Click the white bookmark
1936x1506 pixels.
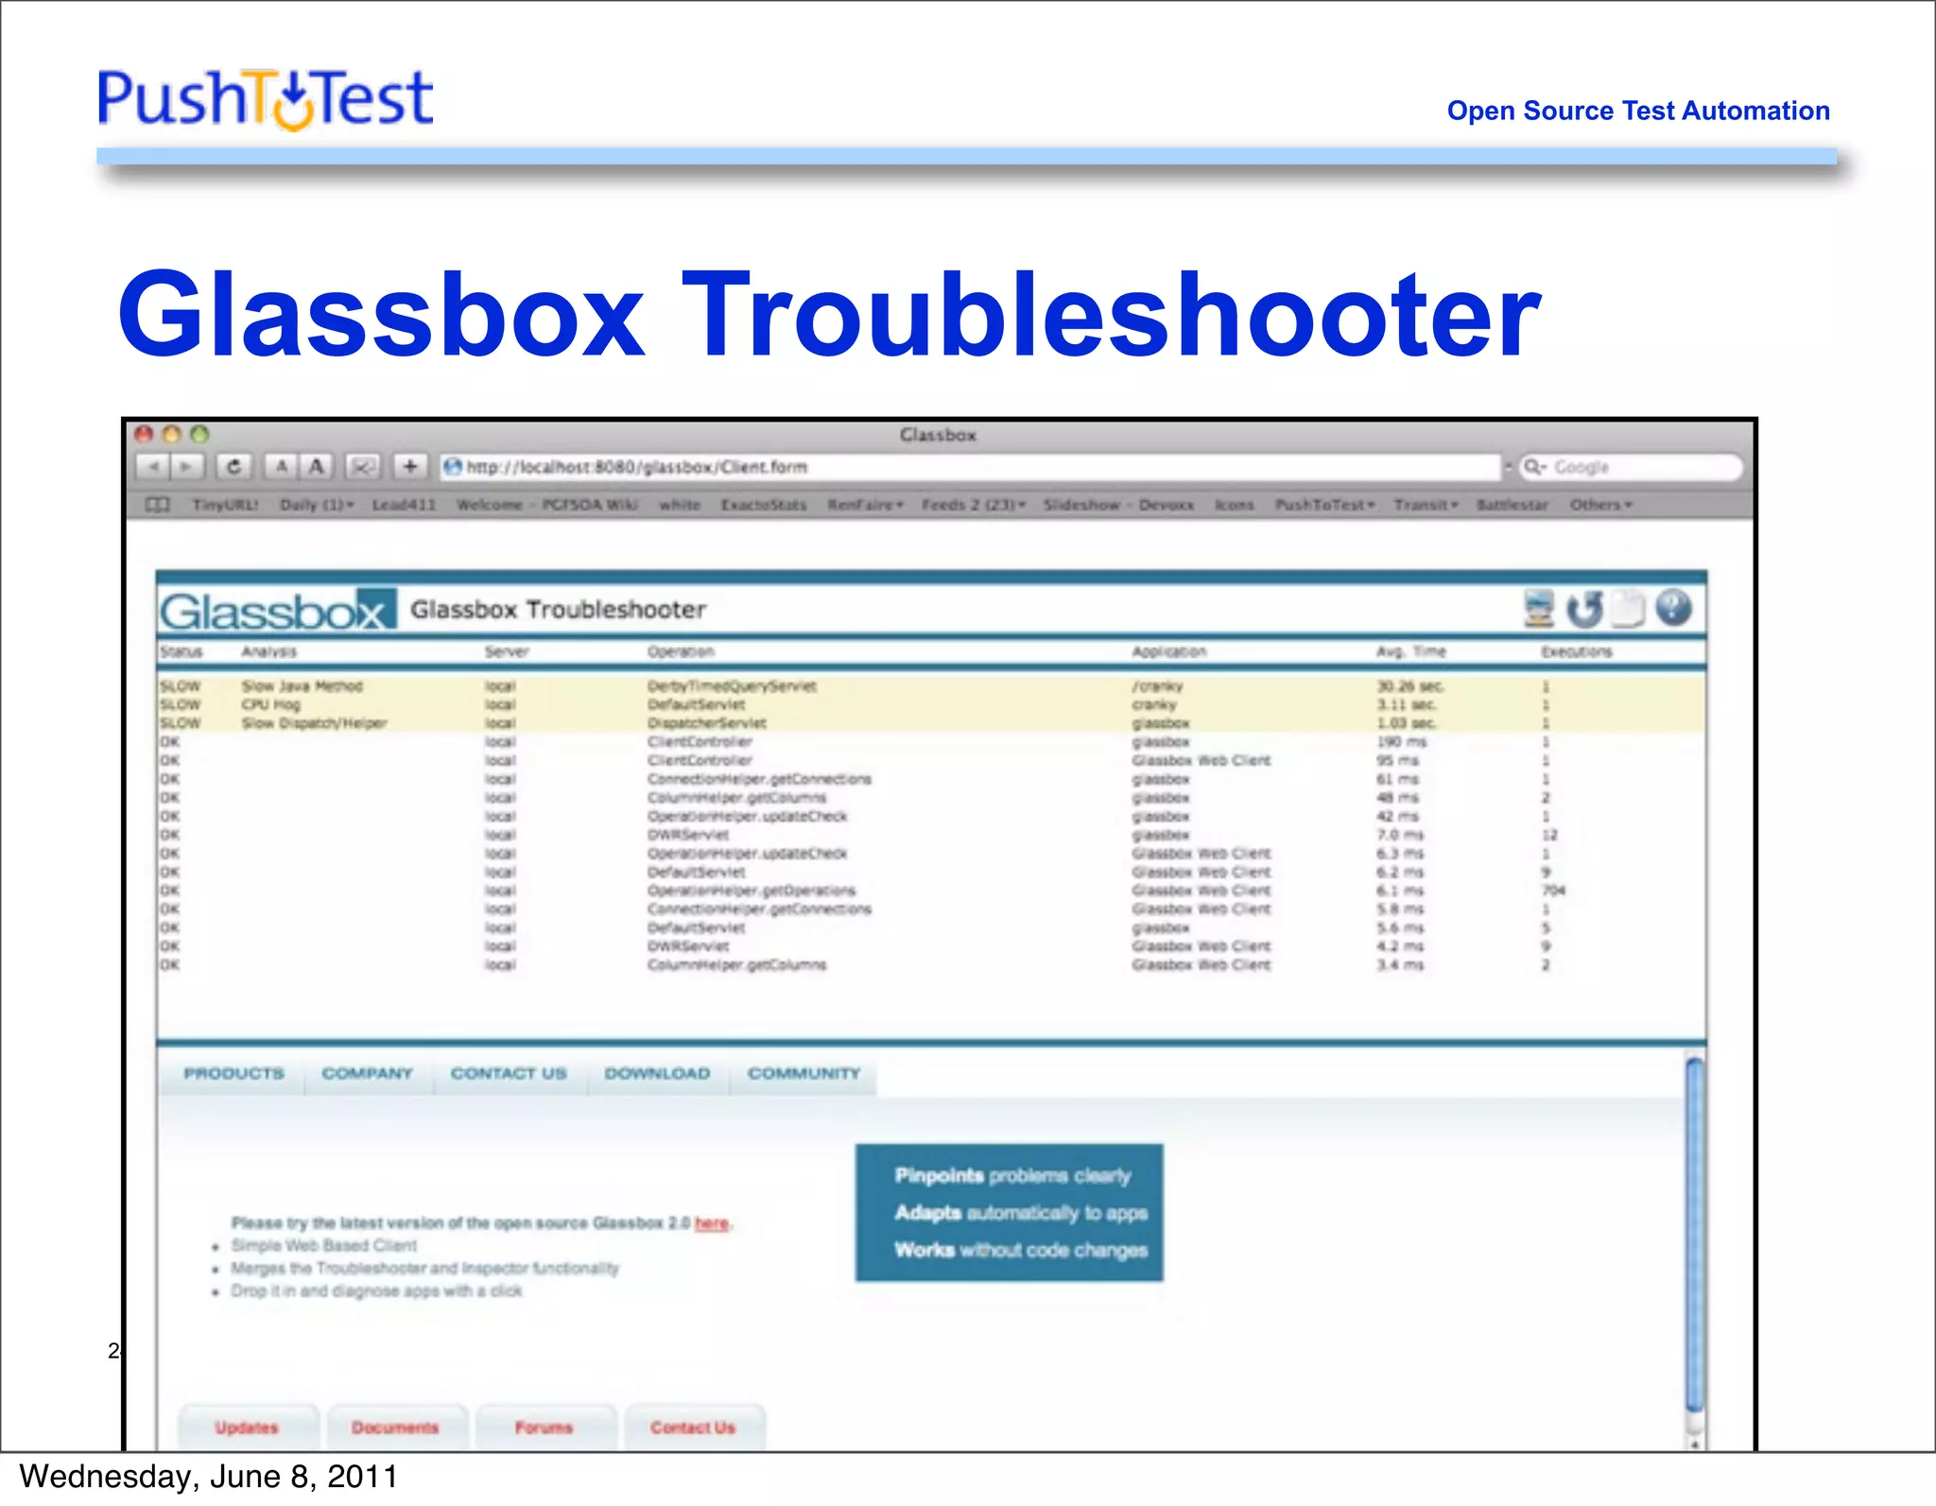680,505
